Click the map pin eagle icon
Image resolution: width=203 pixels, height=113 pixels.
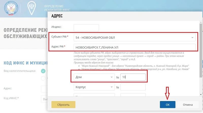pyautogui.click(x=31, y=8)
